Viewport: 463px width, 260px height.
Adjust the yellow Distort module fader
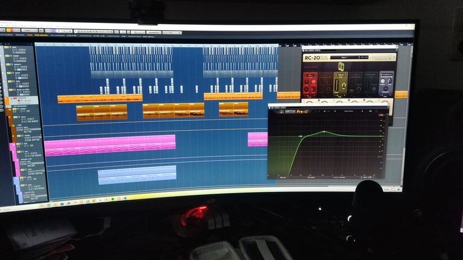click(336, 85)
